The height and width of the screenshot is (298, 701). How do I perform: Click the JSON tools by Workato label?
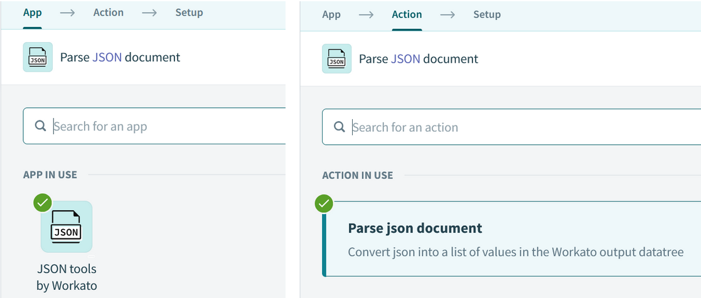pos(67,277)
